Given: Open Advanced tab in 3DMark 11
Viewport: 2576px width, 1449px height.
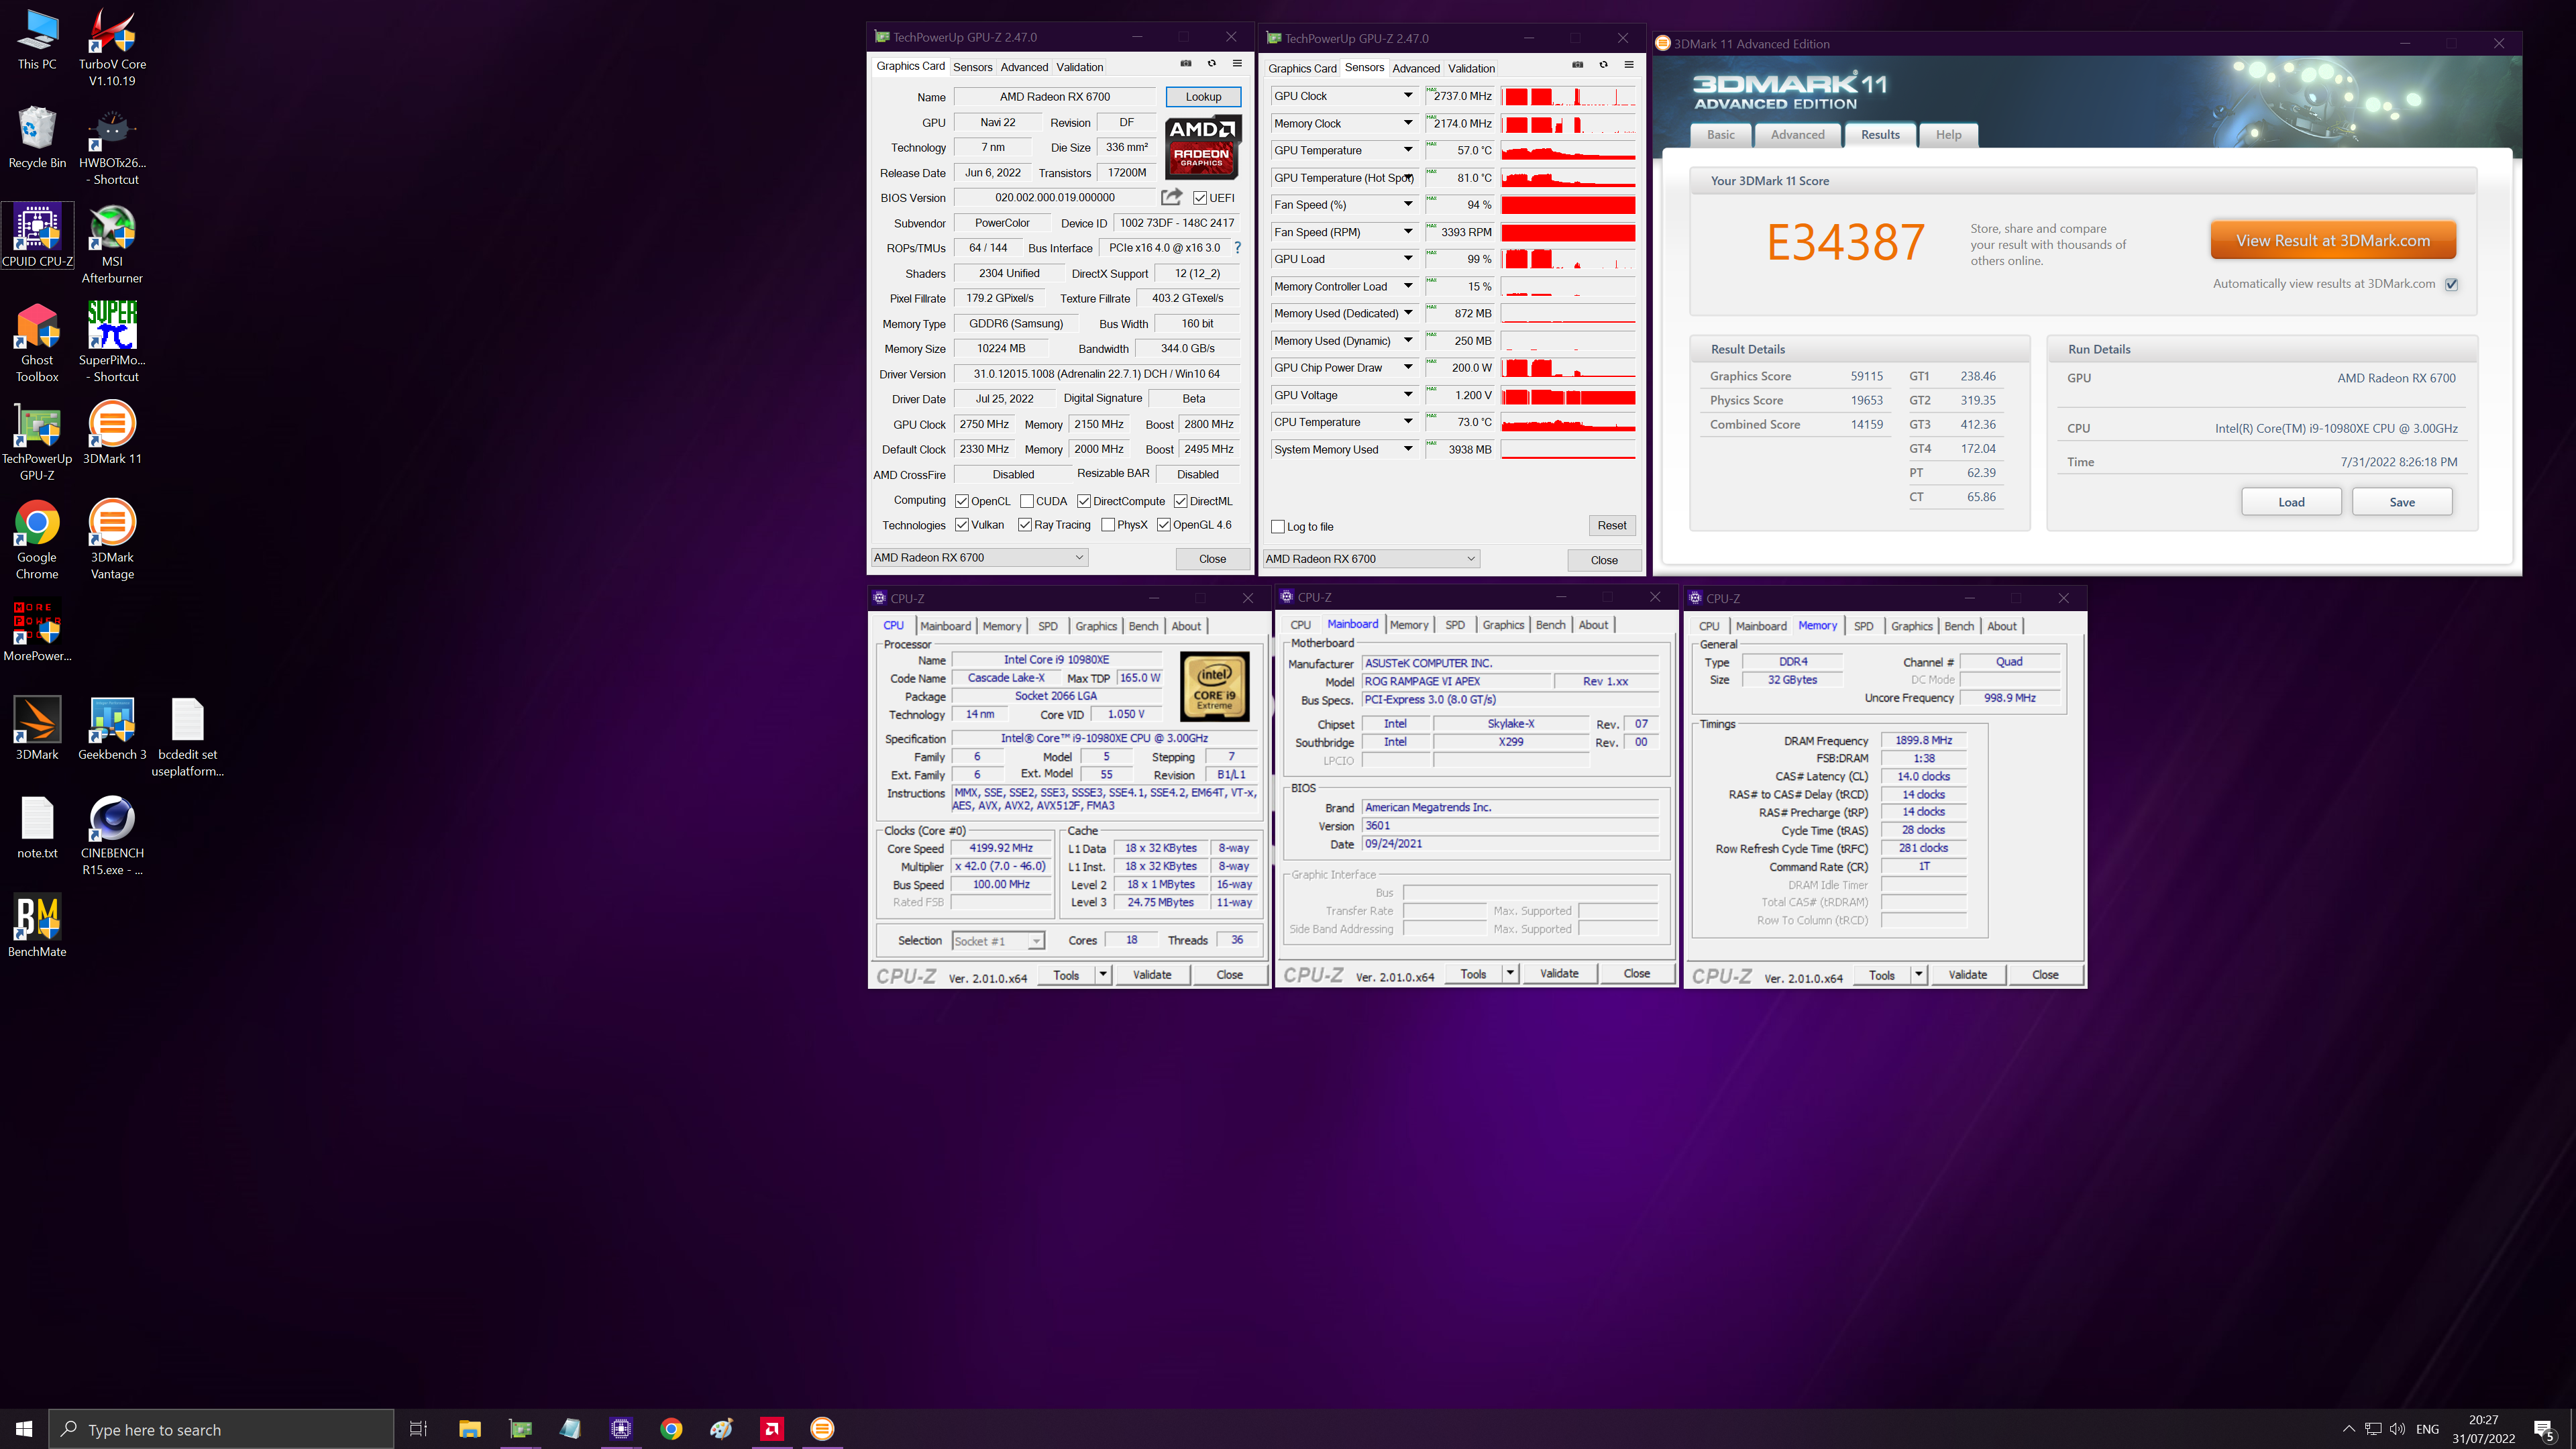Looking at the screenshot, I should pos(1797,135).
